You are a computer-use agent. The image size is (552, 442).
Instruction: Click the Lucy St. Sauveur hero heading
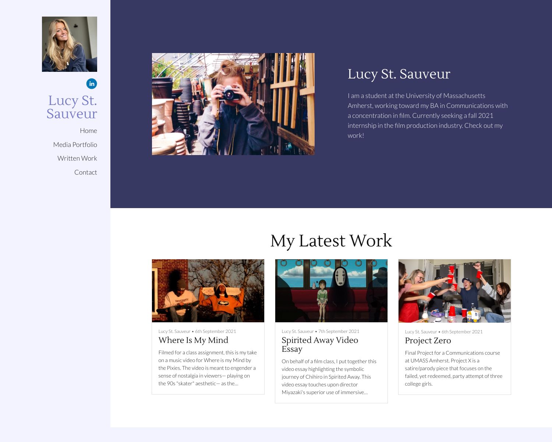point(399,74)
